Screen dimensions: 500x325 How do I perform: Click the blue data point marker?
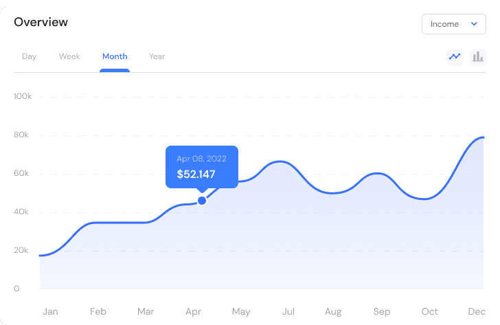coord(202,201)
